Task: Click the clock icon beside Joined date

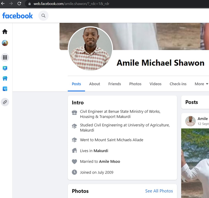Action: coord(74,172)
